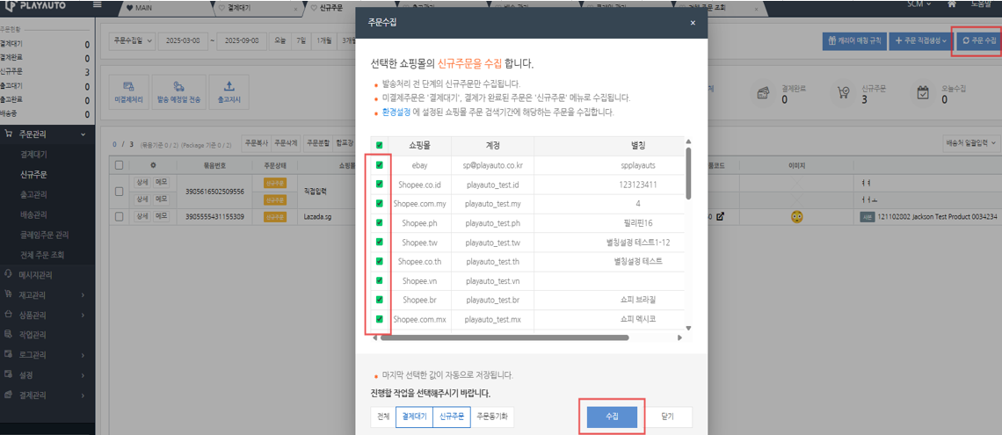Open the 주문 직접생성 dropdown button
This screenshot has width=1002, height=435.
click(920, 40)
